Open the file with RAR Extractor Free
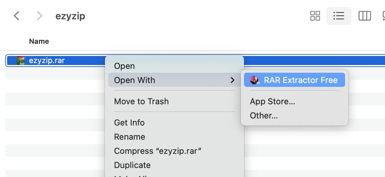 (300, 80)
